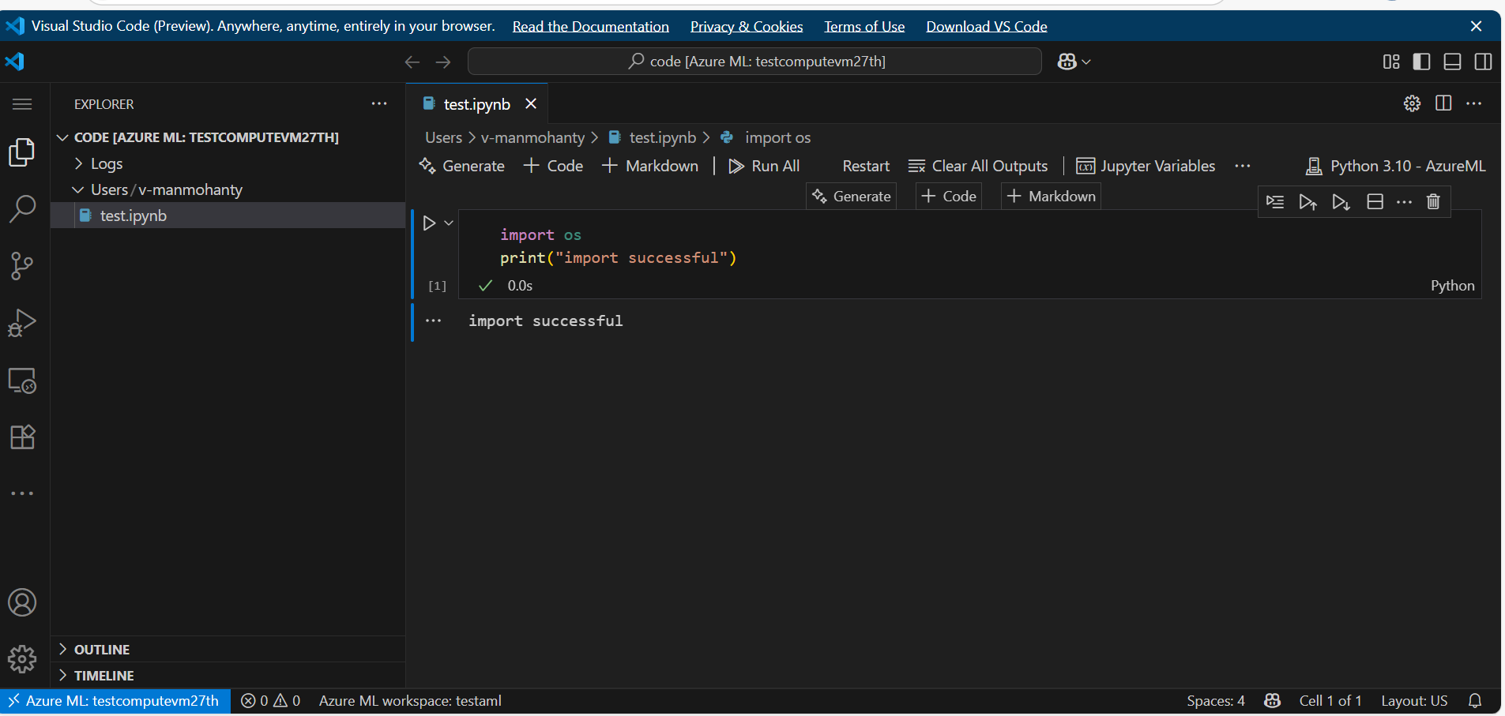Add Markdown cell from notebook toolbar

(x=650, y=166)
